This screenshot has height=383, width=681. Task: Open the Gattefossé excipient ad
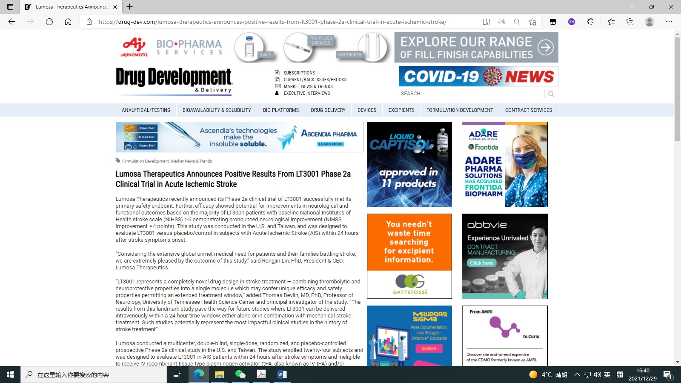[409, 256]
